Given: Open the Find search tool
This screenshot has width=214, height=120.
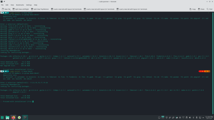Looking at the screenshot, I should (x=210, y=9).
